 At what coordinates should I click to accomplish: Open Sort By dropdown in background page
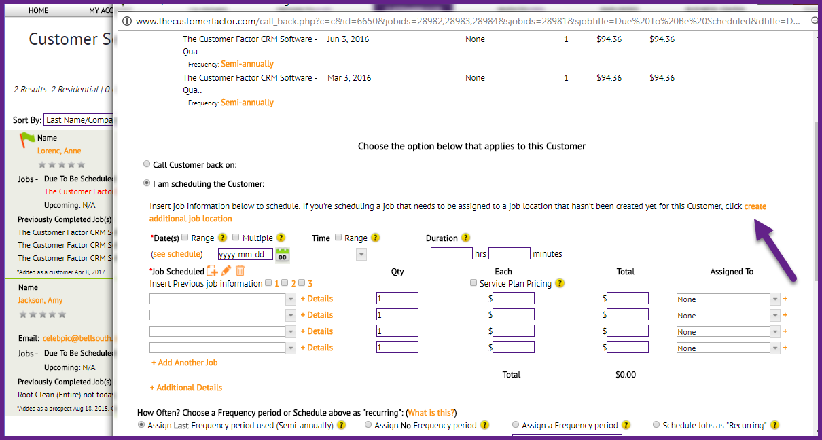pos(78,120)
